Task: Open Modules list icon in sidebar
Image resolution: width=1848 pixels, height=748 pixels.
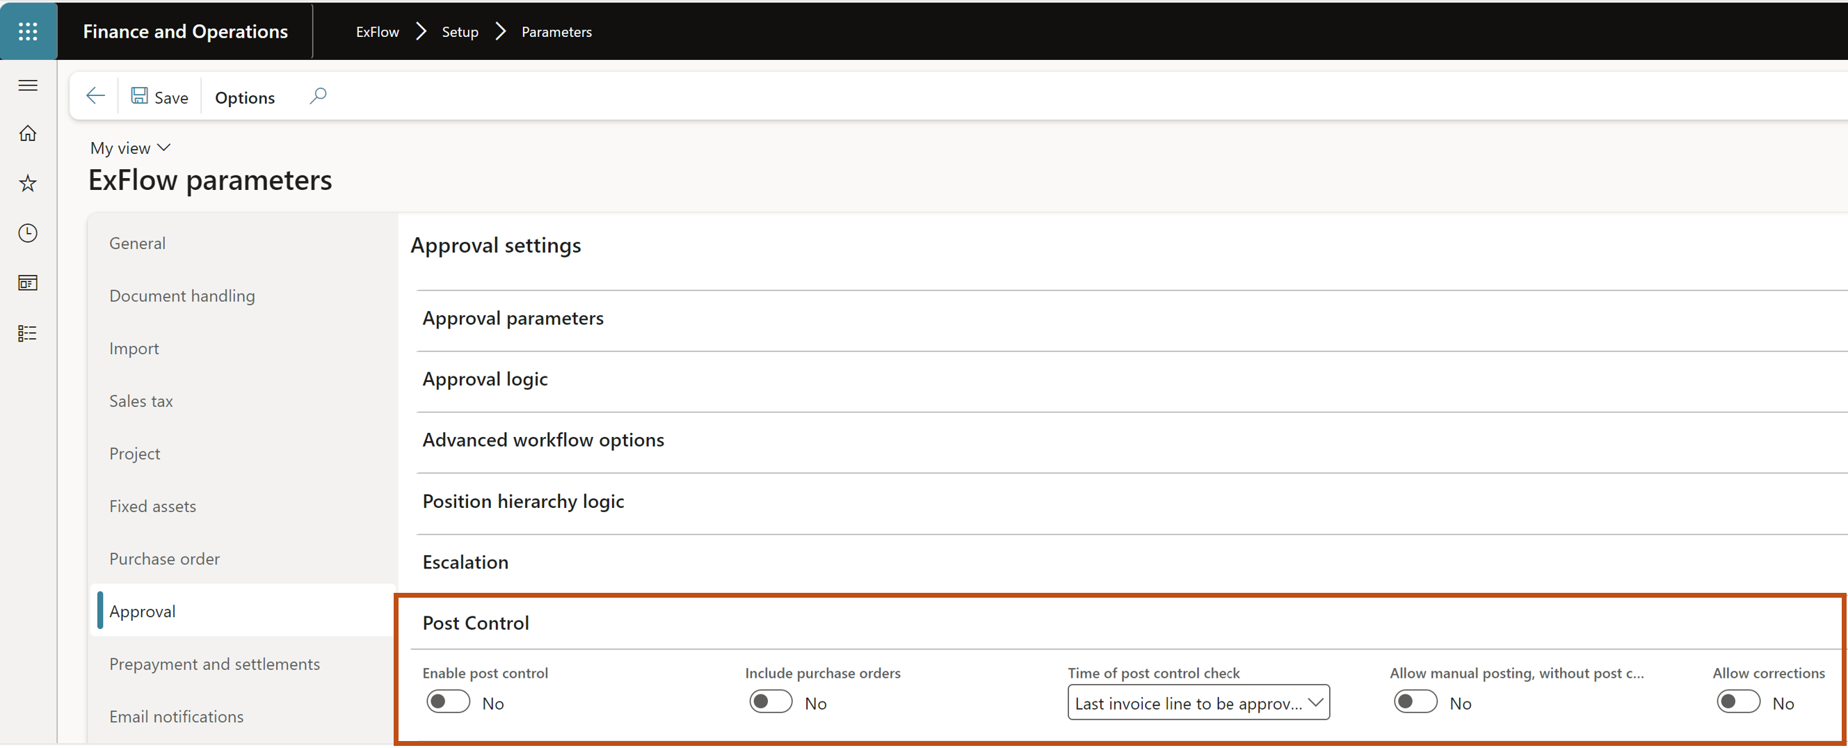Action: 28,333
